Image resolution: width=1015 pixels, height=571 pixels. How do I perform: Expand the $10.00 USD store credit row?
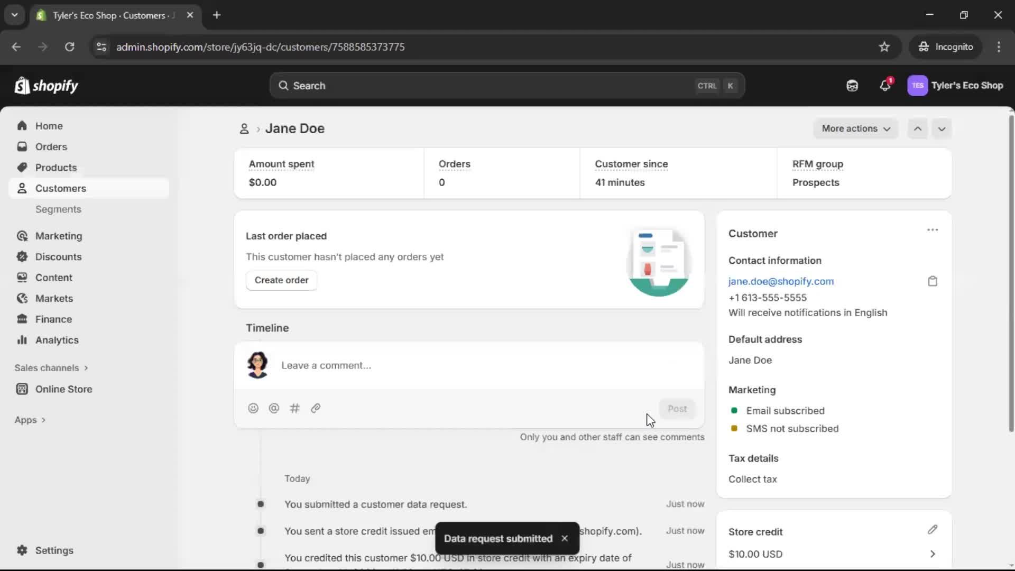coord(933,554)
